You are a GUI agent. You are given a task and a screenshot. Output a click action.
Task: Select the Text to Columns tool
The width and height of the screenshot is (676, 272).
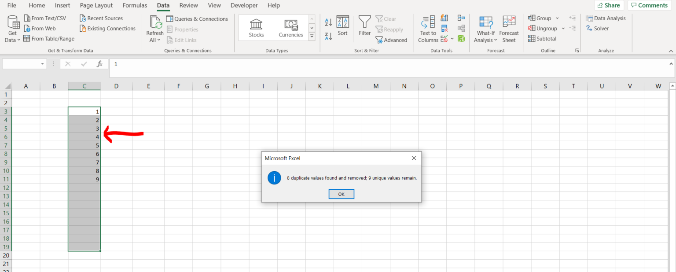click(427, 29)
